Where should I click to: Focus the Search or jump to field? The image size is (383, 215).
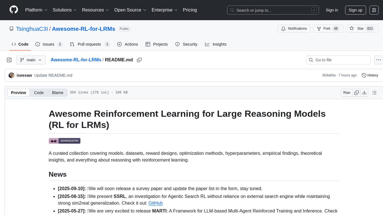pyautogui.click(x=273, y=10)
